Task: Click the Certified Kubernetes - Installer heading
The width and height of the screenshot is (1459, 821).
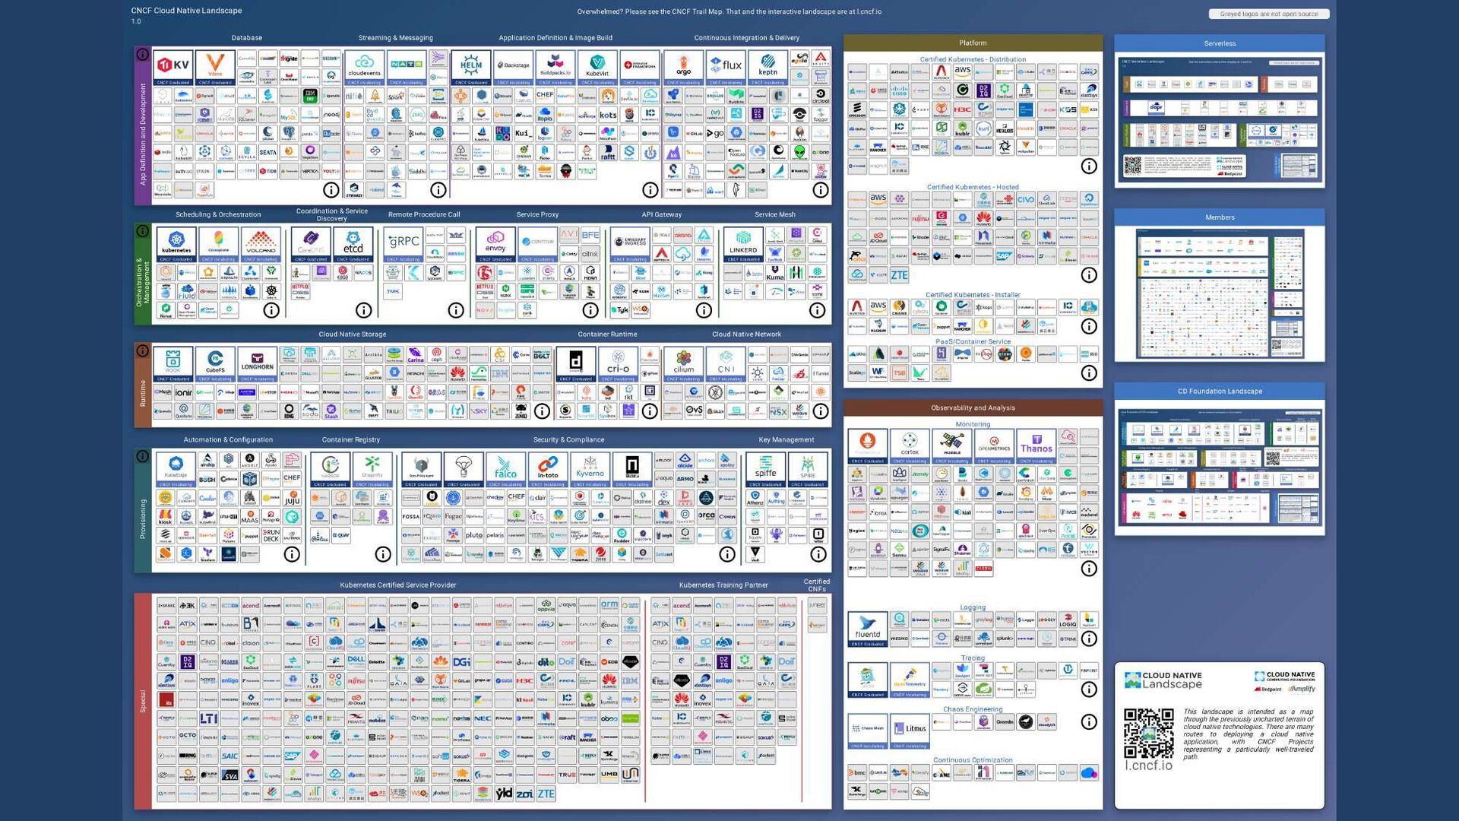Action: click(x=973, y=295)
